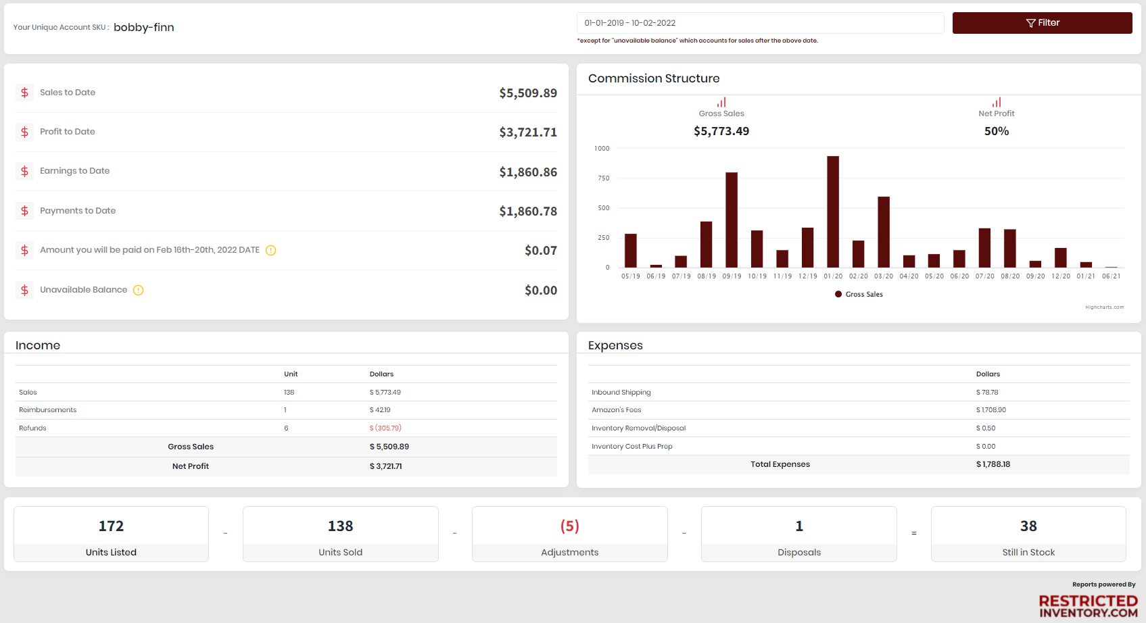Click dollar icon beside Amount you will be paid

[x=24, y=250]
